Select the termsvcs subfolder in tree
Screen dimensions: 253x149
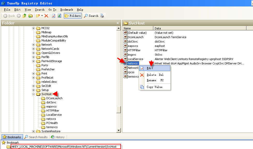pos(49,127)
